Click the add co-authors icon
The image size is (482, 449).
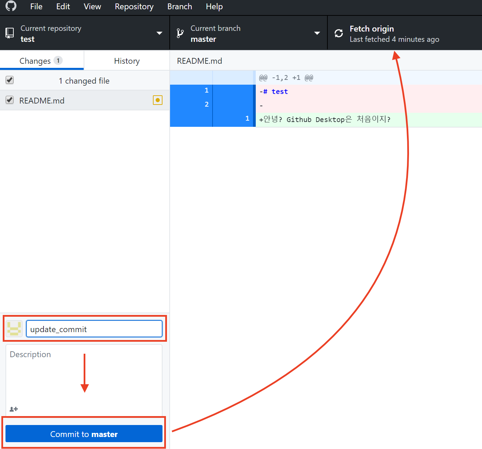point(14,409)
